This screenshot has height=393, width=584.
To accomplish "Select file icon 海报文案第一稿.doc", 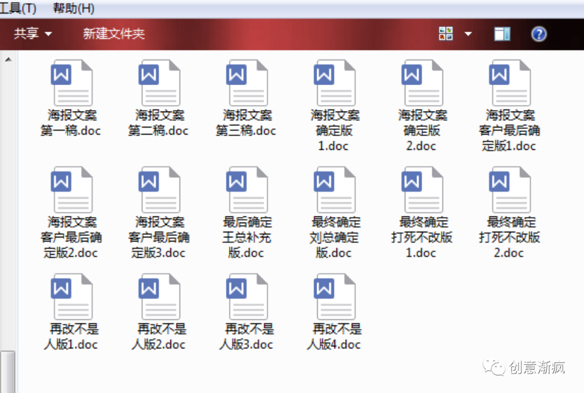I will (71, 83).
